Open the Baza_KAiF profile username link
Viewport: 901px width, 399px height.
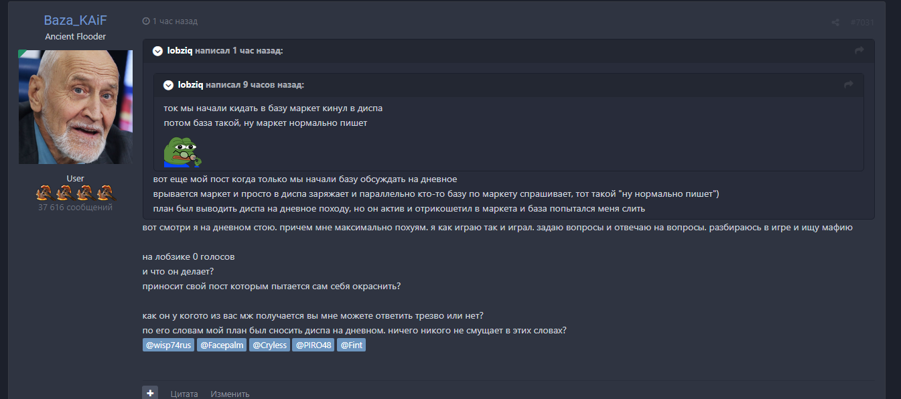tap(75, 20)
